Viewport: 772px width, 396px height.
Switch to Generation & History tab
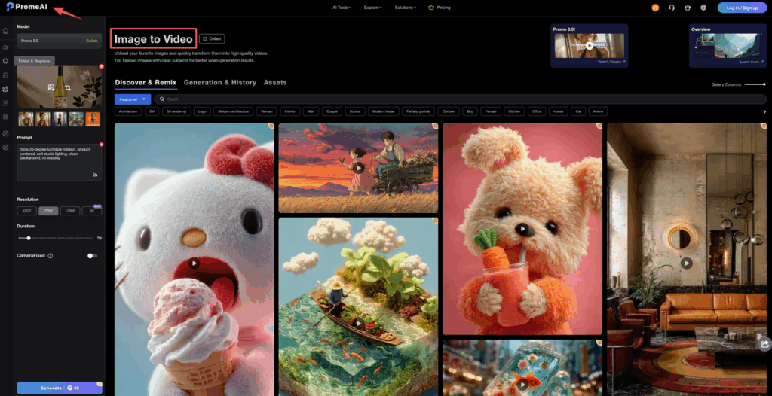220,82
